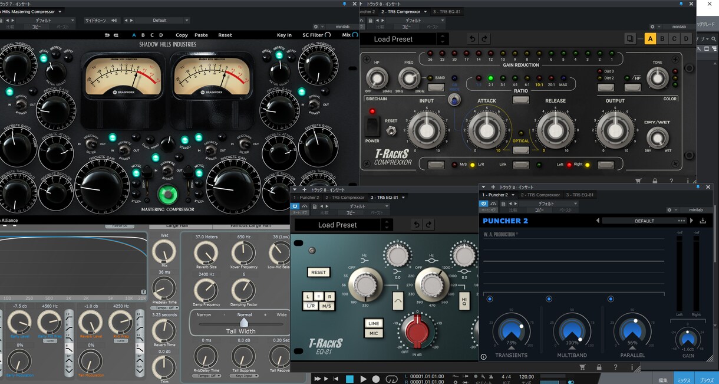This screenshot has height=384, width=719.
Task: Click Puncher 2 save preset icon
Action: pyautogui.click(x=702, y=221)
